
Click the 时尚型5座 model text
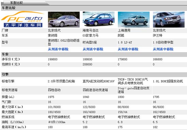click(x=90, y=42)
